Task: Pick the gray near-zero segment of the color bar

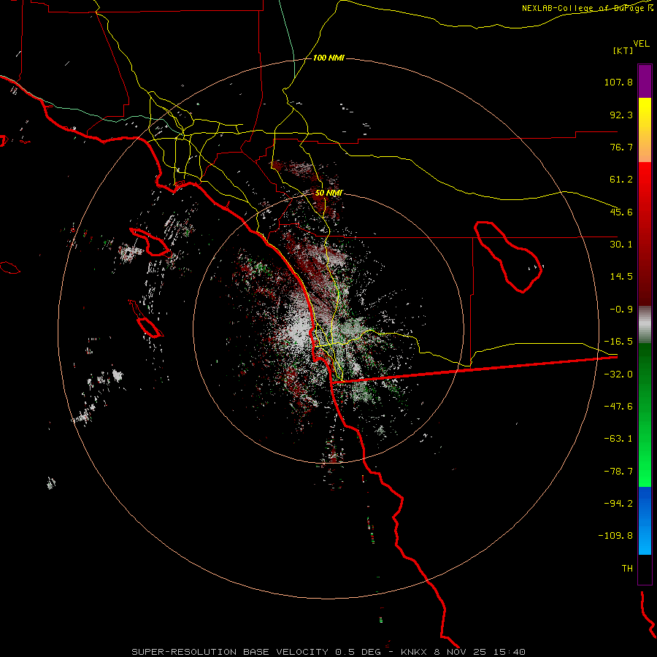Action: point(645,325)
